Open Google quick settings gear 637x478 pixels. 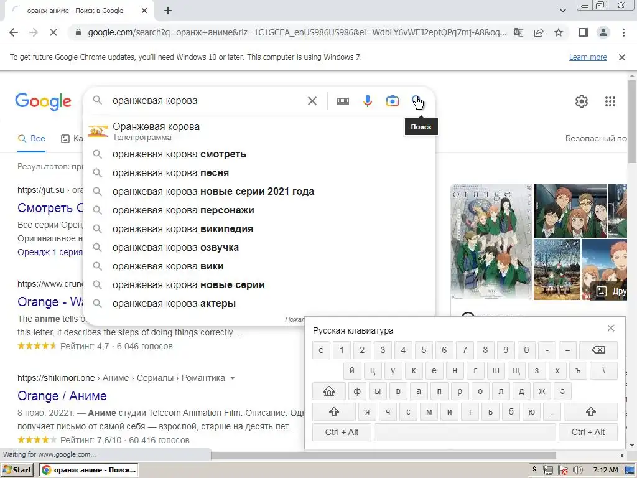(x=582, y=101)
